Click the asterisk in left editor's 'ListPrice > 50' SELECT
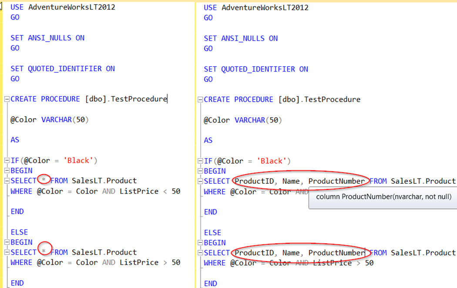Screen dimensions: 457x288 click(44, 251)
